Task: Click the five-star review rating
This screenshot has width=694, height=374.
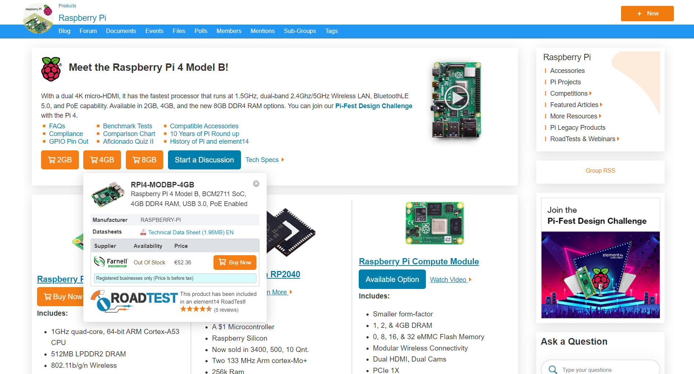Action: (x=196, y=309)
